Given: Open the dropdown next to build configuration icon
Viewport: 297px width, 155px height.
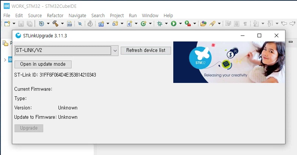Looking at the screenshot, I should coord(48,24).
